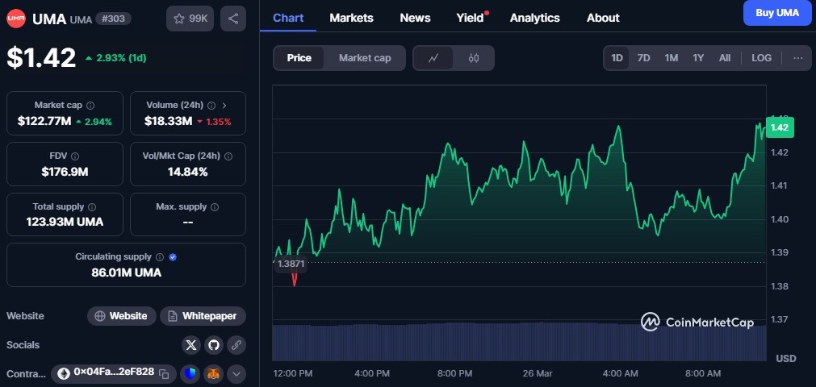Select the 7D time range
Viewport: 816px width, 387px height.
644,58
